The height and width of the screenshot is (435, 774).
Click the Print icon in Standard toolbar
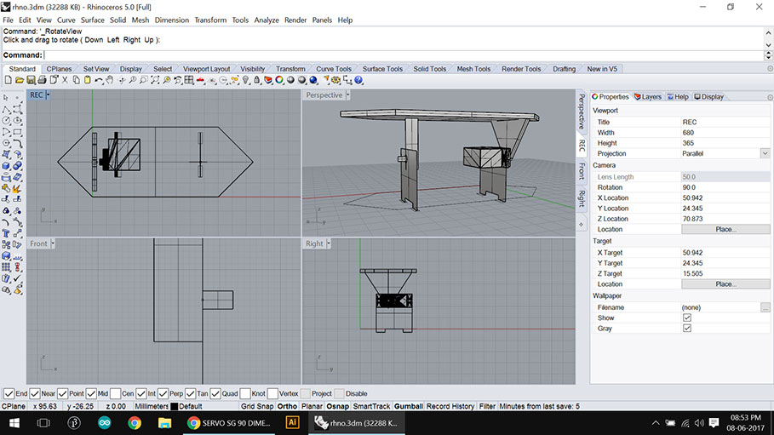(x=42, y=80)
